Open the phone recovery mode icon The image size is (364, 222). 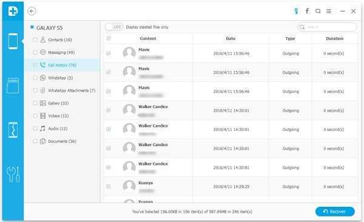click(13, 41)
